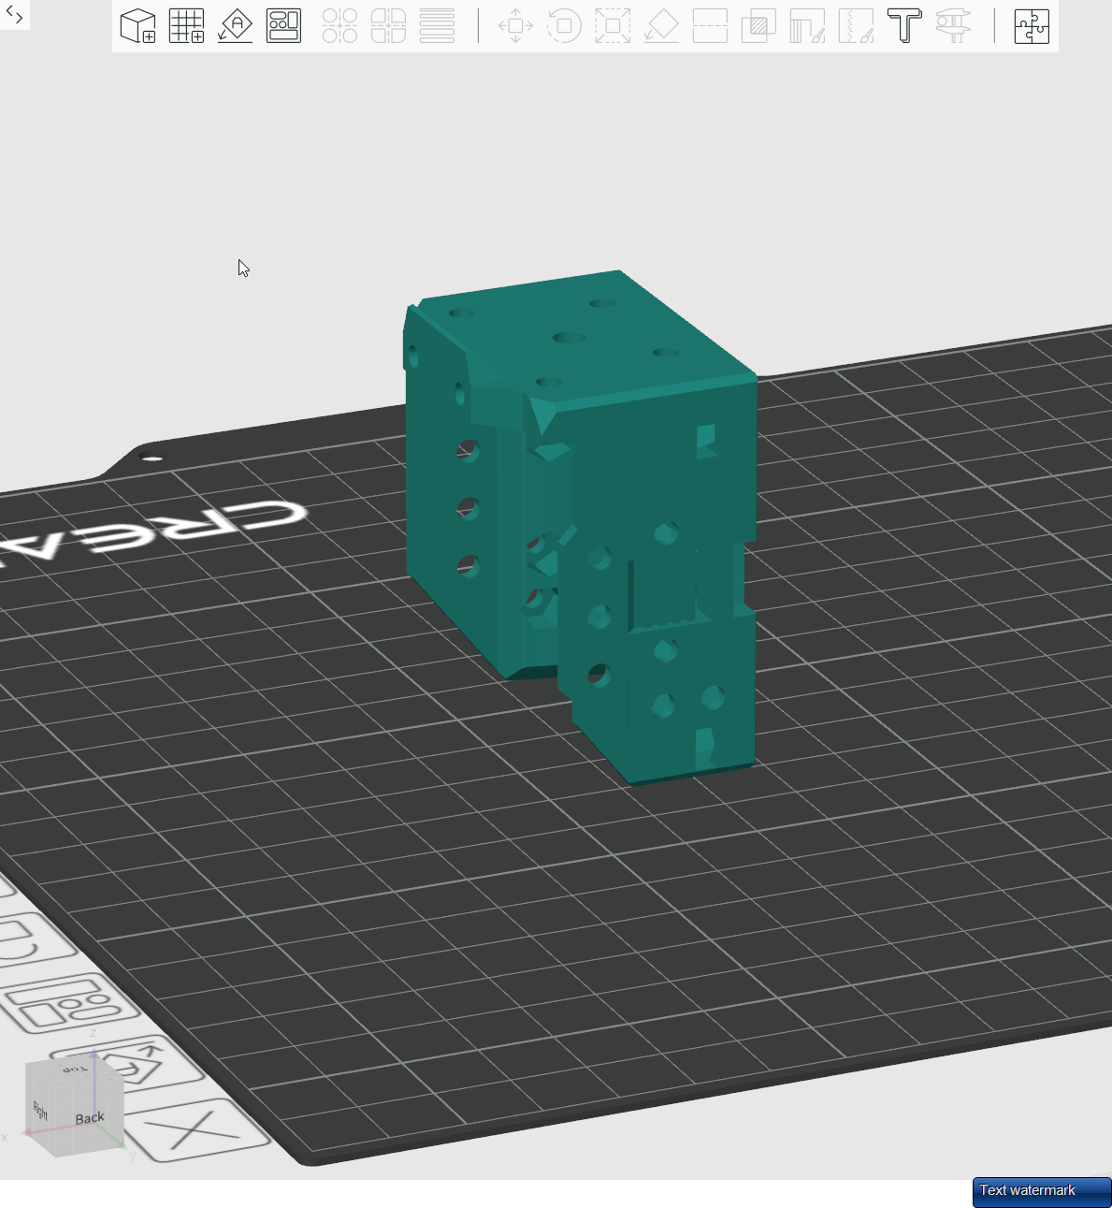Viewport: 1112px width, 1208px height.
Task: Click the collapse sidebar arrows icon
Action: [x=14, y=14]
